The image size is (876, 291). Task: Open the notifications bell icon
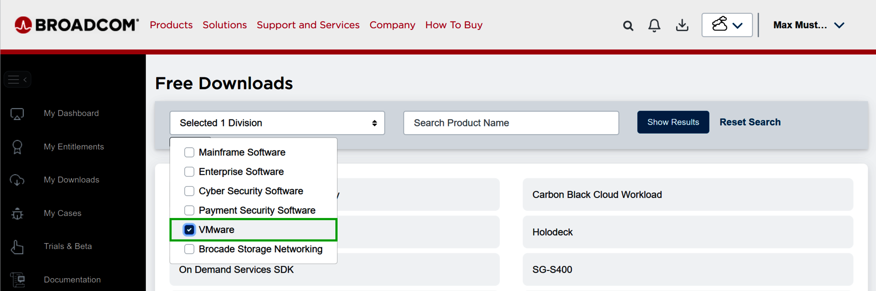tap(654, 26)
